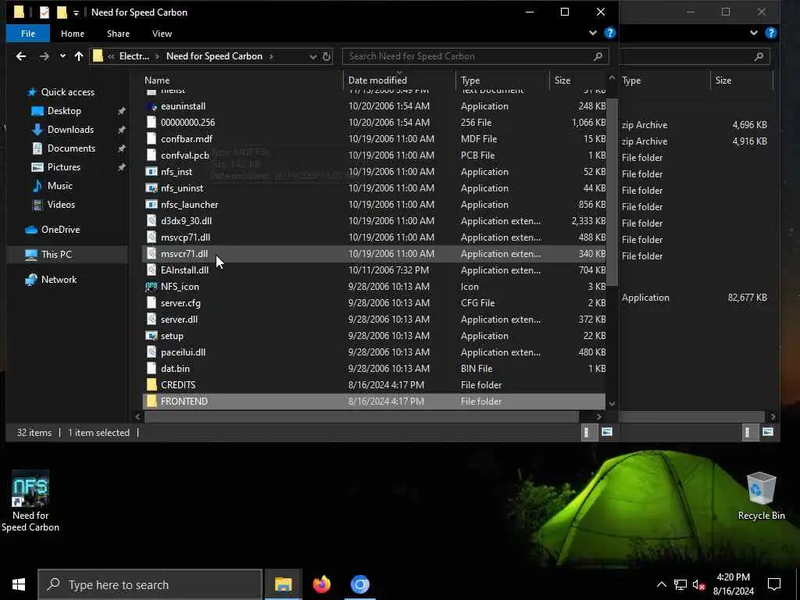Select the nfsc_launcher application icon

click(152, 205)
